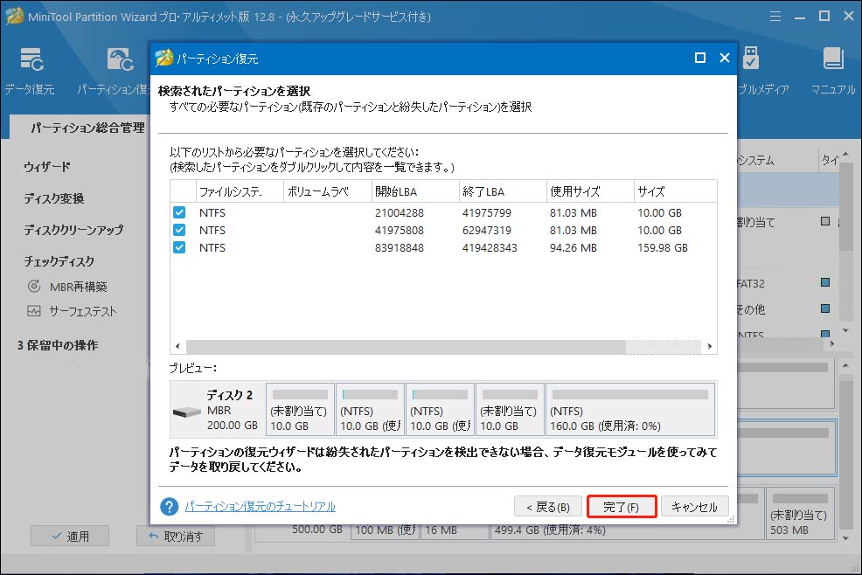Screen dimensions: 862x575
Task: Expand the ディスククリーンアップ sidebar section
Action: pyautogui.click(x=73, y=230)
